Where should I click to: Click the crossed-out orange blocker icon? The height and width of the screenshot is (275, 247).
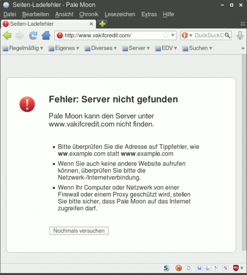178,268
